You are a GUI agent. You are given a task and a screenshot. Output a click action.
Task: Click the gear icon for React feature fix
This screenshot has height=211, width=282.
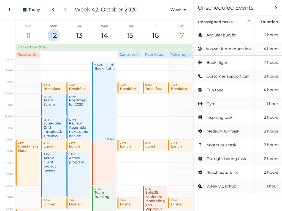[200, 173]
